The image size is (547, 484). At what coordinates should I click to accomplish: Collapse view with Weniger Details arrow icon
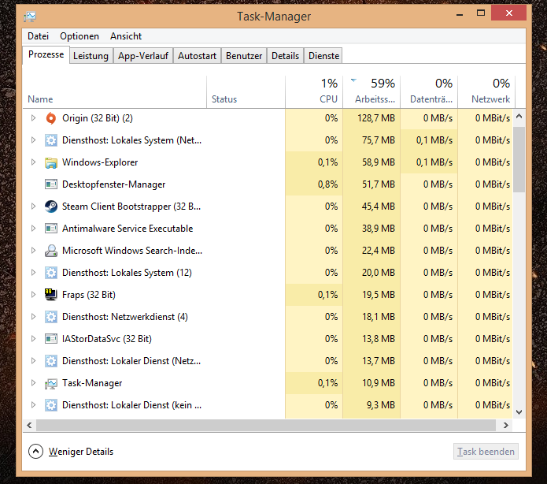pyautogui.click(x=35, y=452)
